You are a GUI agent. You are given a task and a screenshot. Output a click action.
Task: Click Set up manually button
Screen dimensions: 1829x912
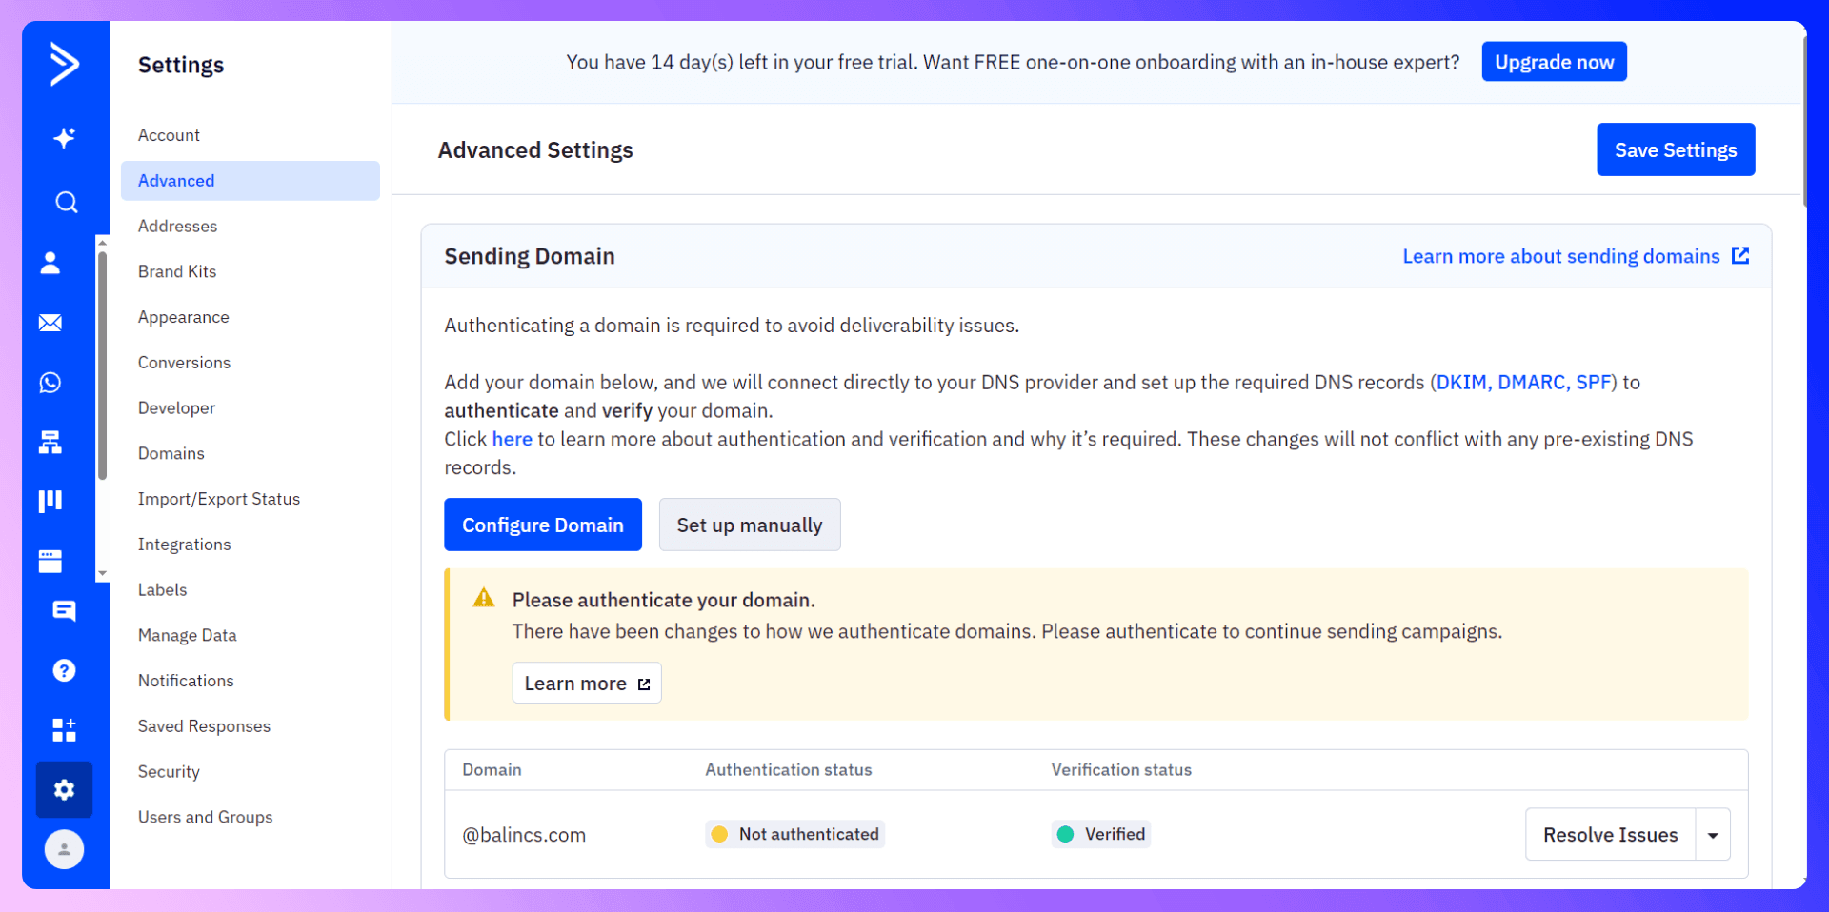pyautogui.click(x=750, y=525)
